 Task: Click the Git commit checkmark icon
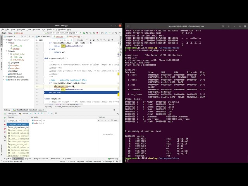click(x=109, y=33)
